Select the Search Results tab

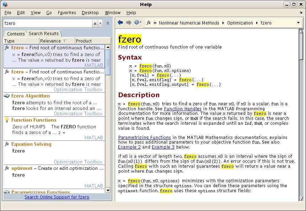[x=44, y=33]
